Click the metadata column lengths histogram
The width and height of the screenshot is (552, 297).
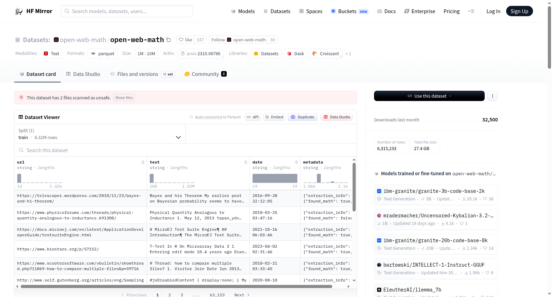click(x=326, y=178)
